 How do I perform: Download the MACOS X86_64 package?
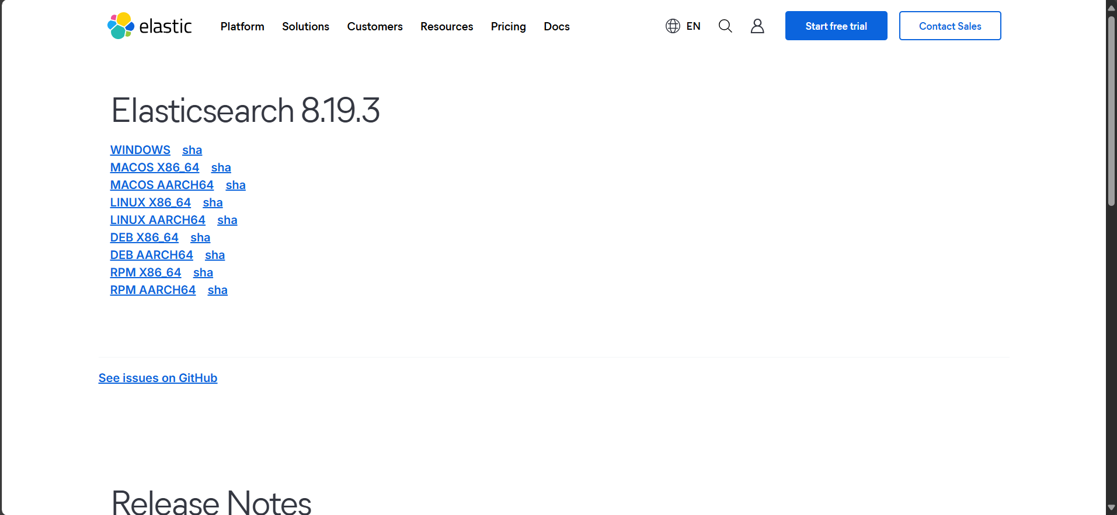tap(155, 167)
